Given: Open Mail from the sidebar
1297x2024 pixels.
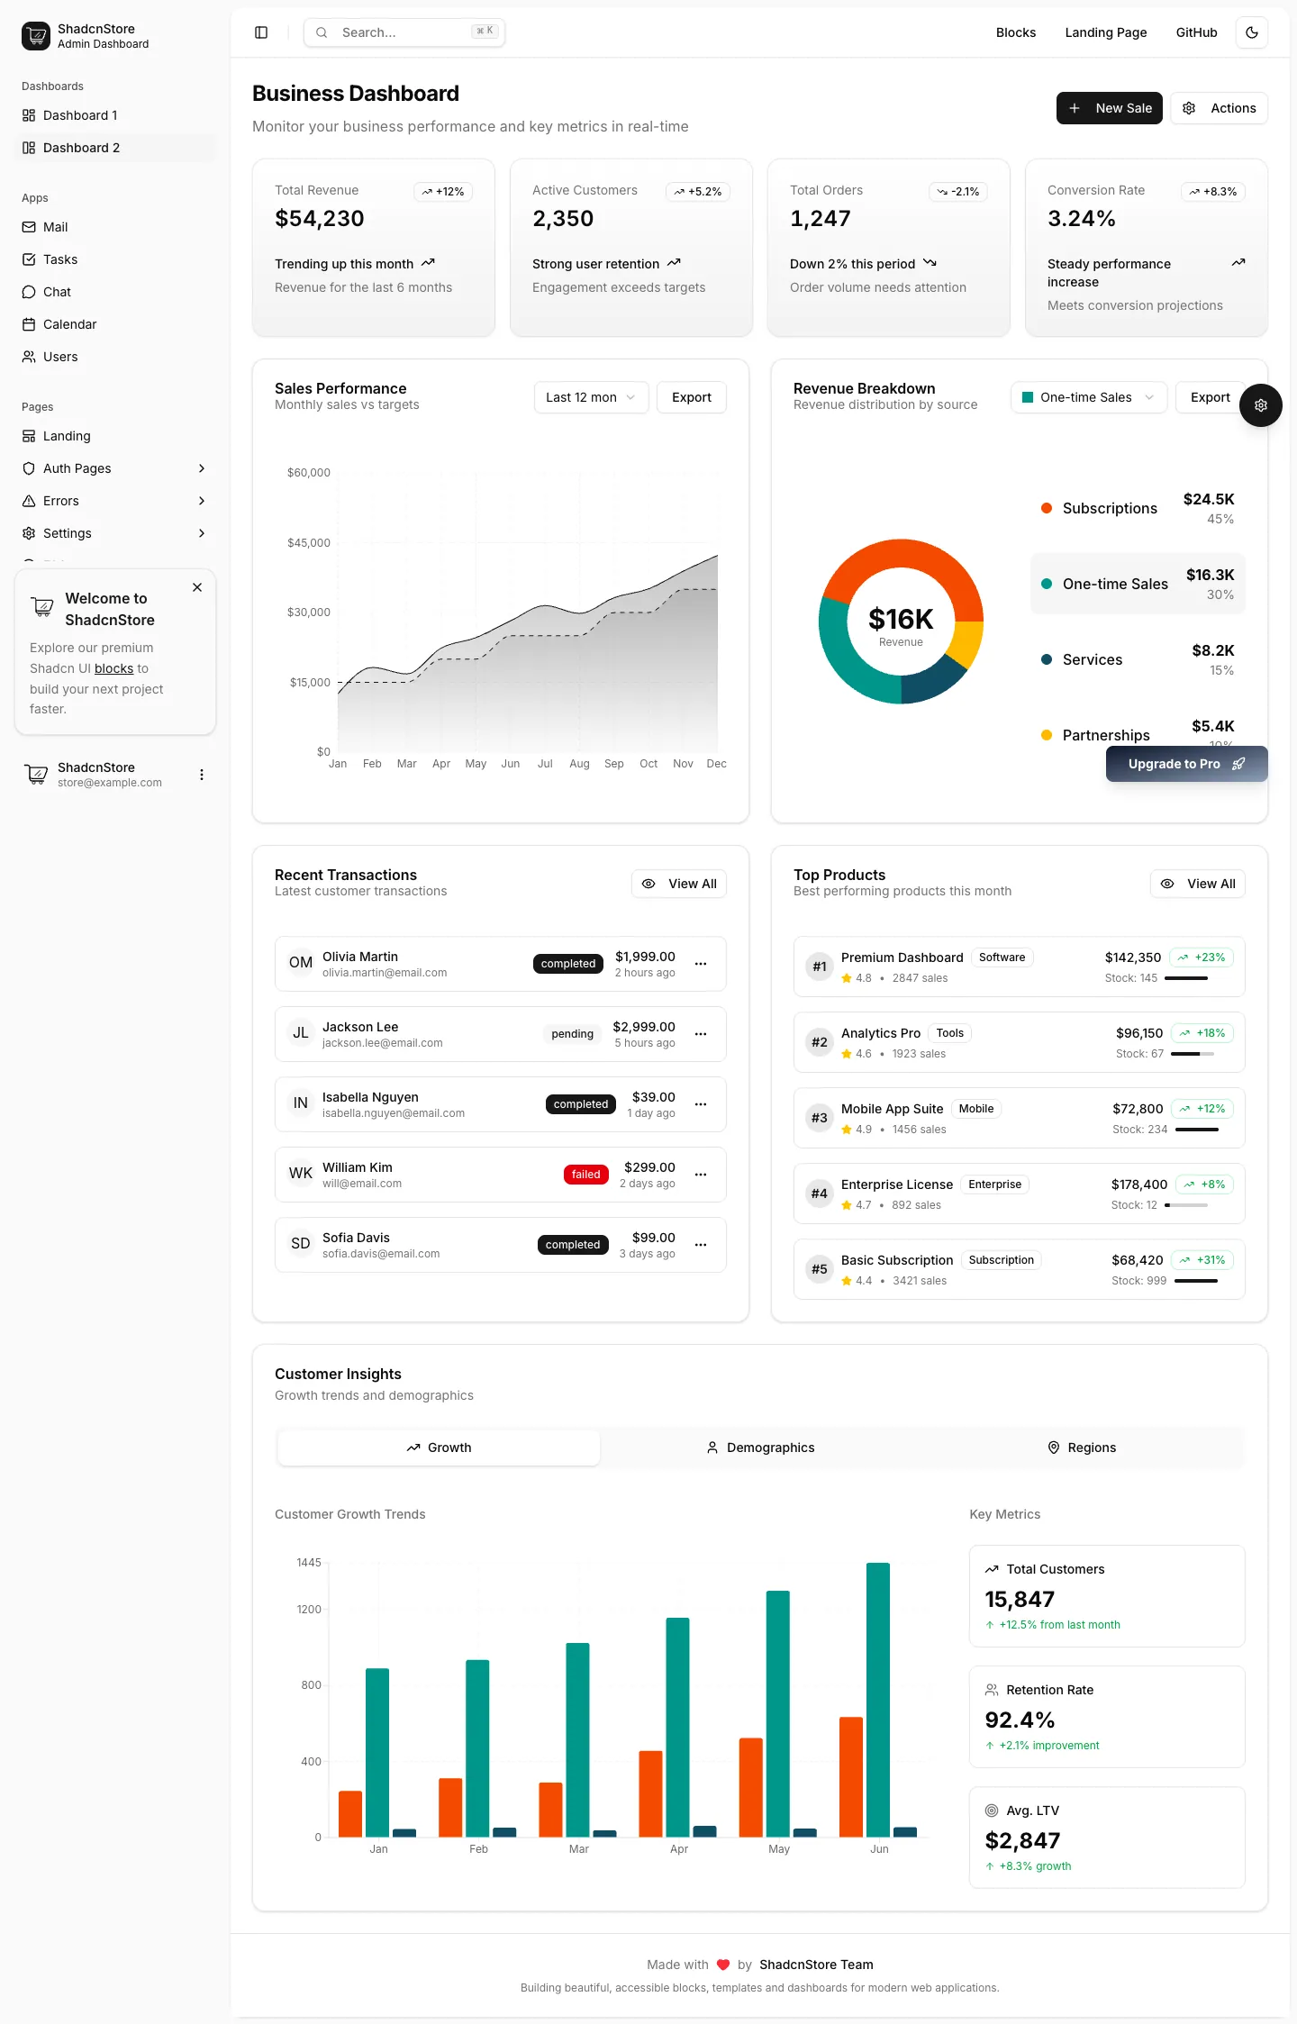Looking at the screenshot, I should [115, 227].
